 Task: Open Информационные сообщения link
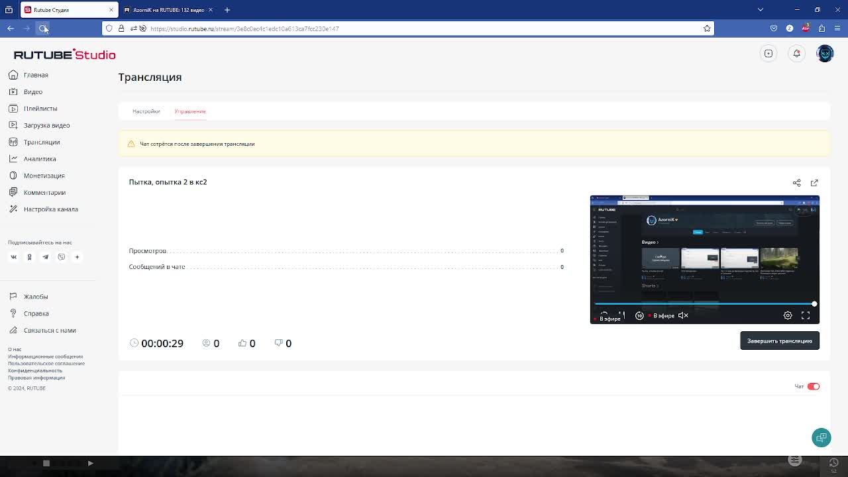click(x=46, y=356)
